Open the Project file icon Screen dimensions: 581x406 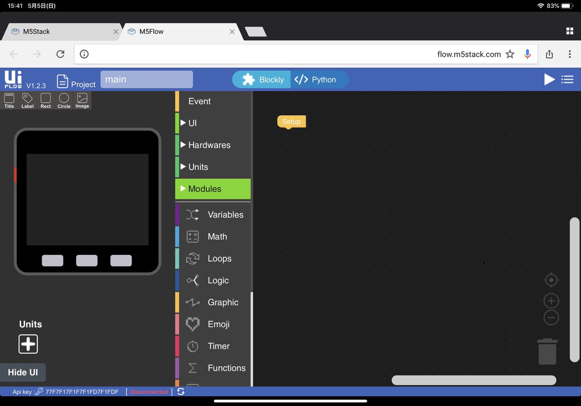[x=62, y=81]
